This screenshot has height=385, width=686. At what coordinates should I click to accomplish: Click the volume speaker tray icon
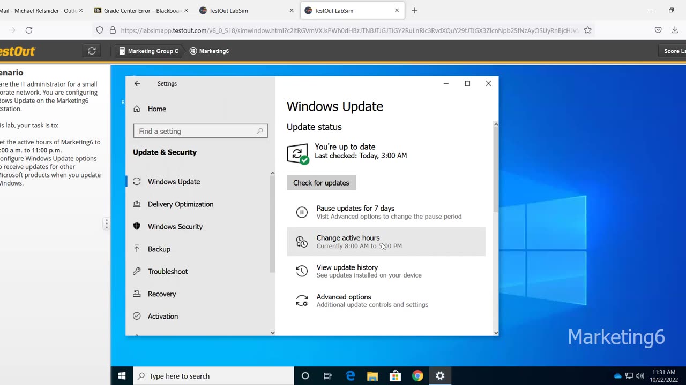point(640,376)
